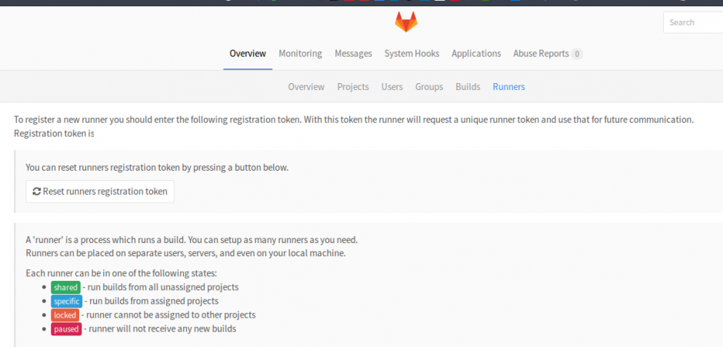Go to the Users admin section
723x347 pixels.
pos(391,87)
